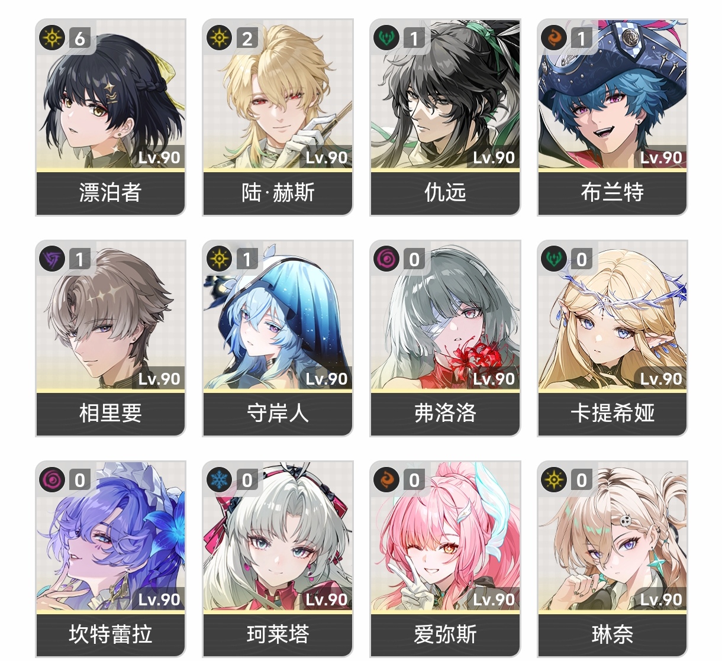Click the Glacio snowflake icon on 珂莱塔 card
The width and height of the screenshot is (722, 661).
(x=220, y=479)
